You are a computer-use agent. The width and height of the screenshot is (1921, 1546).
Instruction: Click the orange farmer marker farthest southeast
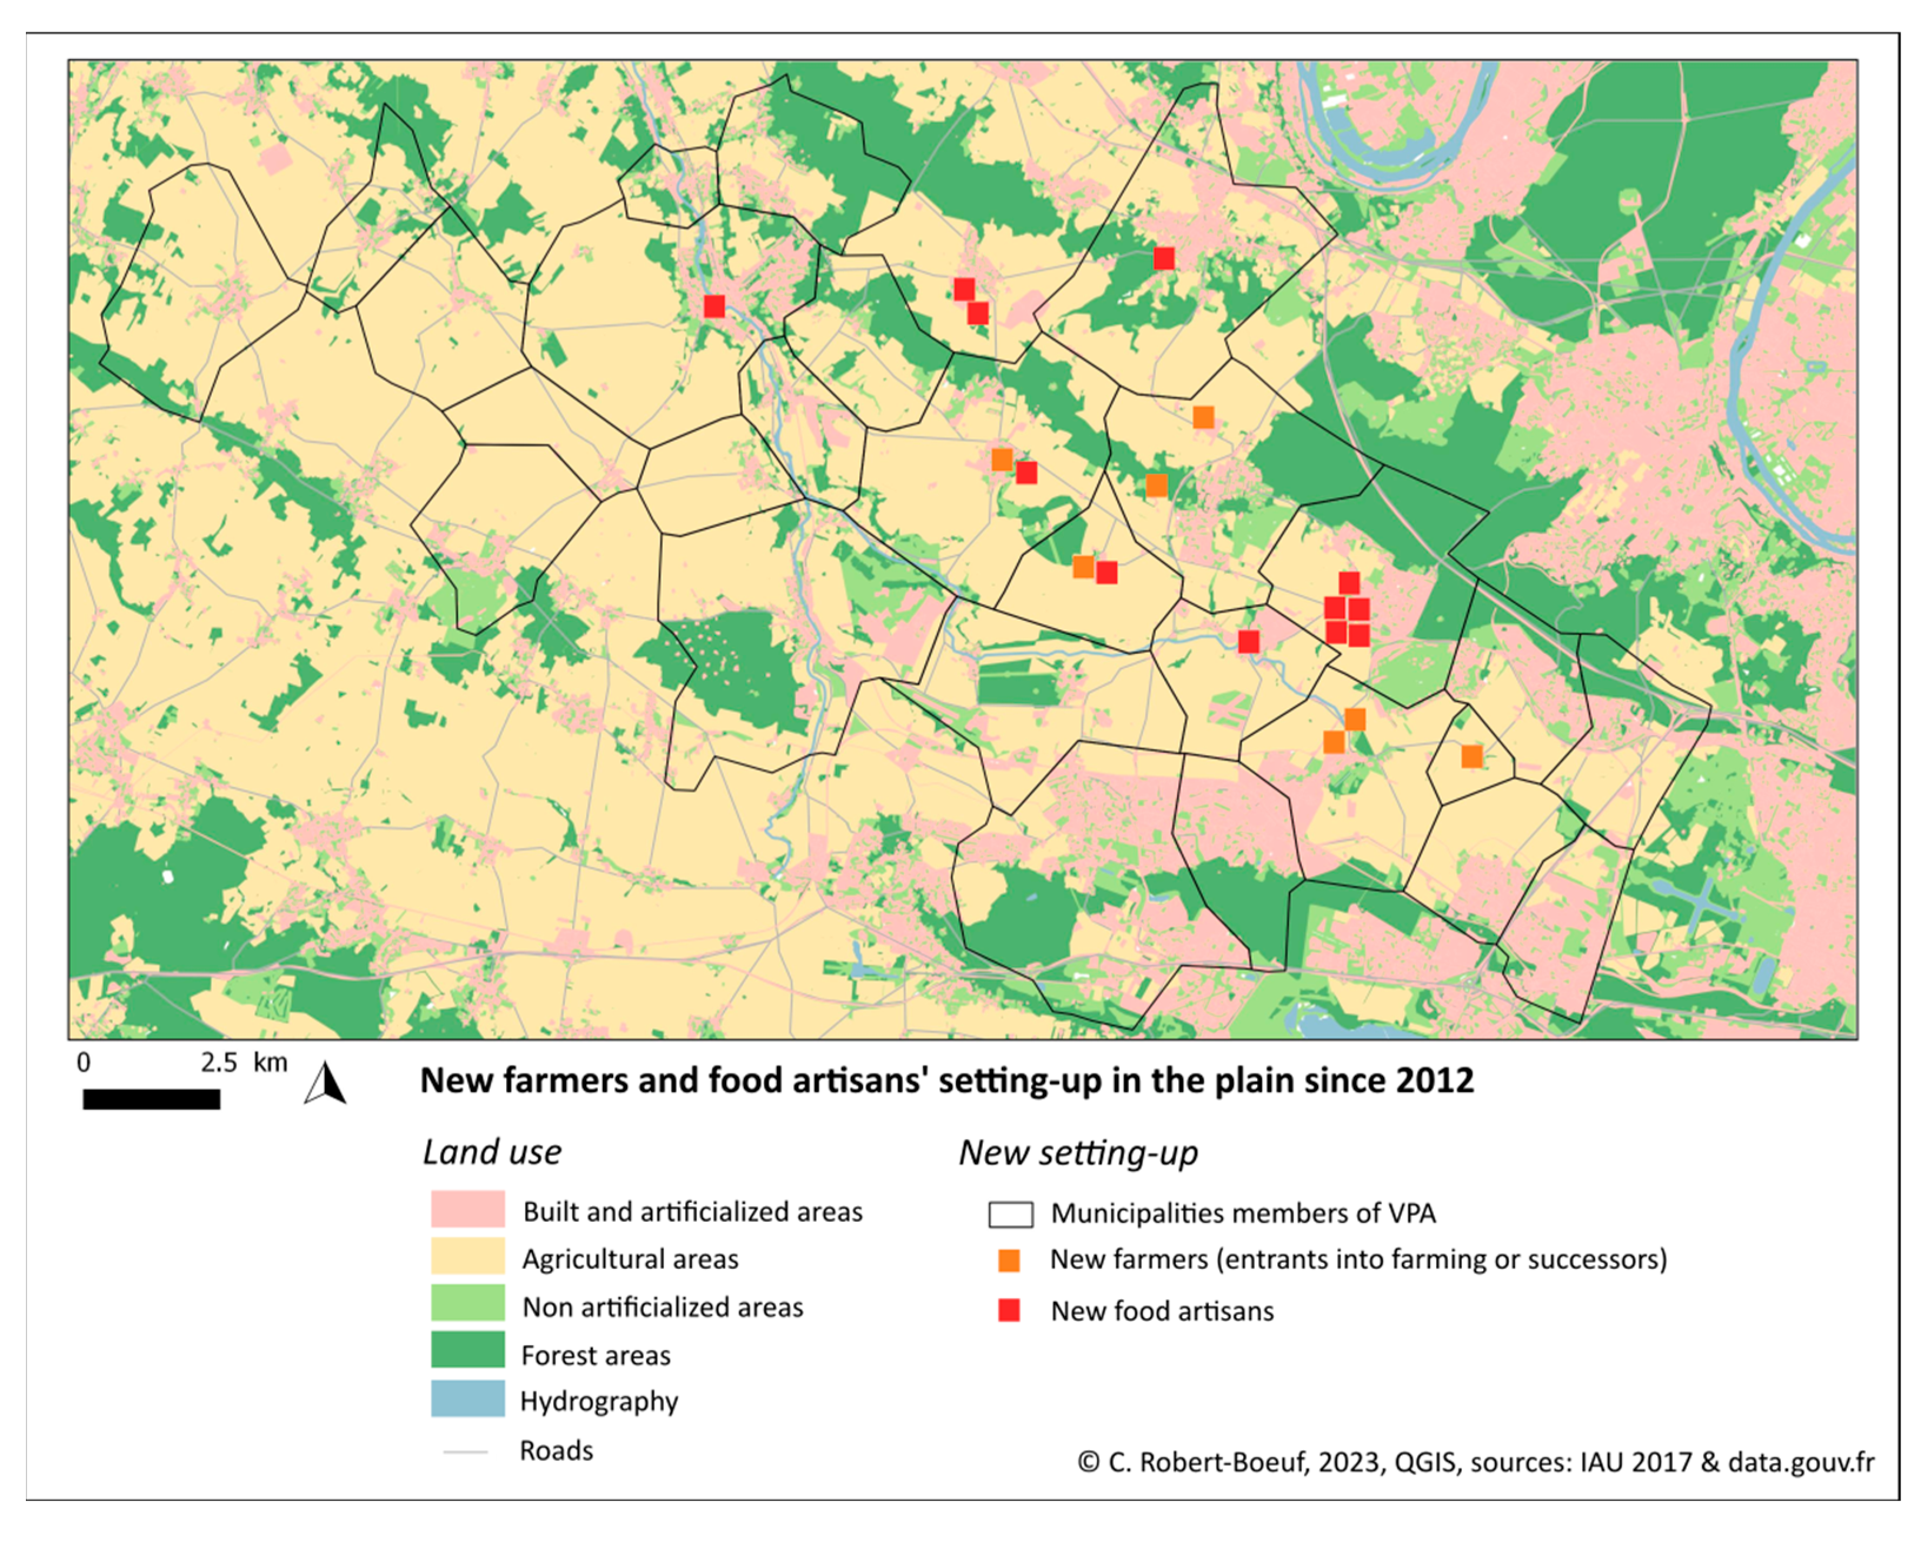pyautogui.click(x=1472, y=756)
